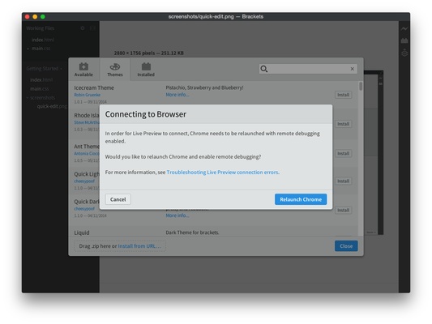Click the extension list scrollbar
The width and height of the screenshot is (432, 324).
[x=361, y=87]
